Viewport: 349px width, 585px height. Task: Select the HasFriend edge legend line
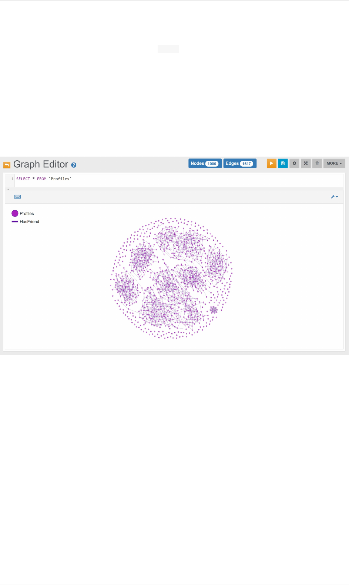tap(15, 221)
